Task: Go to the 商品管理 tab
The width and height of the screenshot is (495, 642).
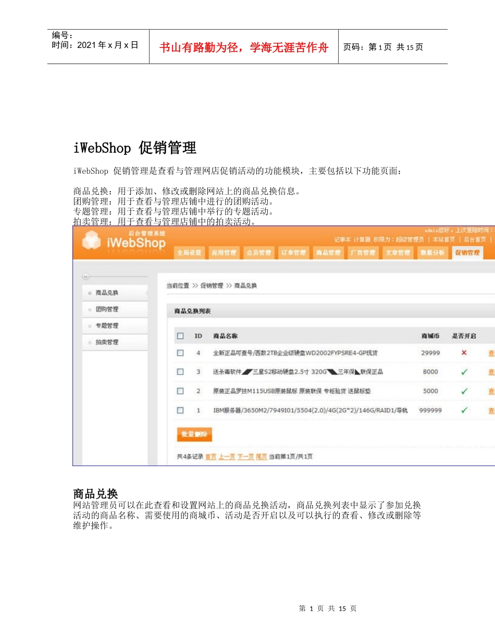Action: coord(328,253)
